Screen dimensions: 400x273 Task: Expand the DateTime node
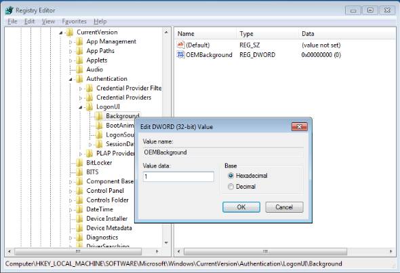(x=71, y=210)
